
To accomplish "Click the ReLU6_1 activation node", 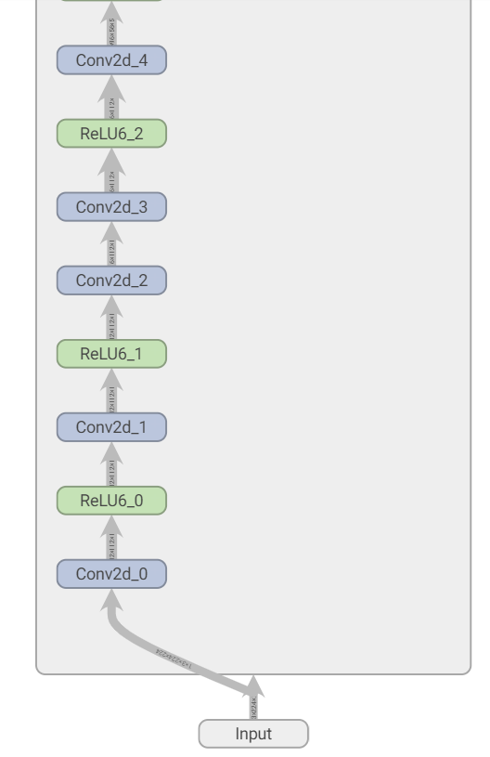I will click(x=111, y=354).
